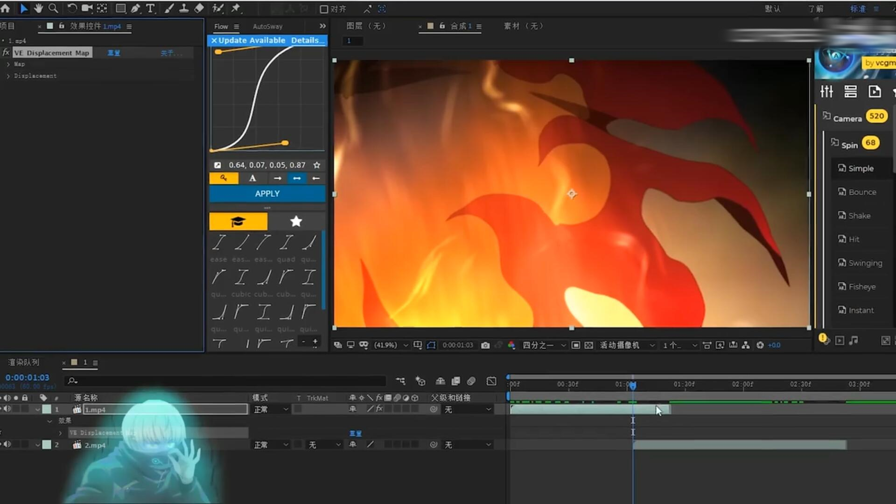Toggle audio for layer 2.mp4
Image resolution: width=896 pixels, height=504 pixels.
(7, 445)
